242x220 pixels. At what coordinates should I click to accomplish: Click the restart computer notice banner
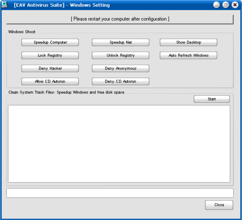point(120,19)
